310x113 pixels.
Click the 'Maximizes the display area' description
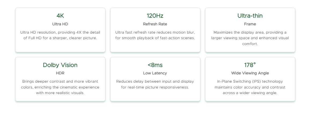pyautogui.click(x=250, y=38)
